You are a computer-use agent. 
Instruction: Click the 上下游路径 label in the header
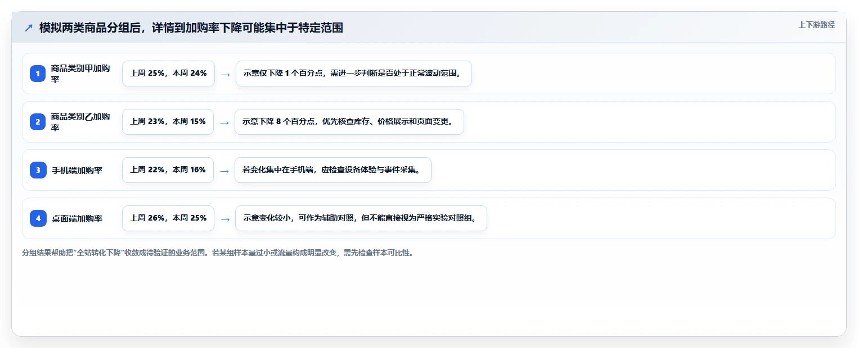[x=816, y=25]
